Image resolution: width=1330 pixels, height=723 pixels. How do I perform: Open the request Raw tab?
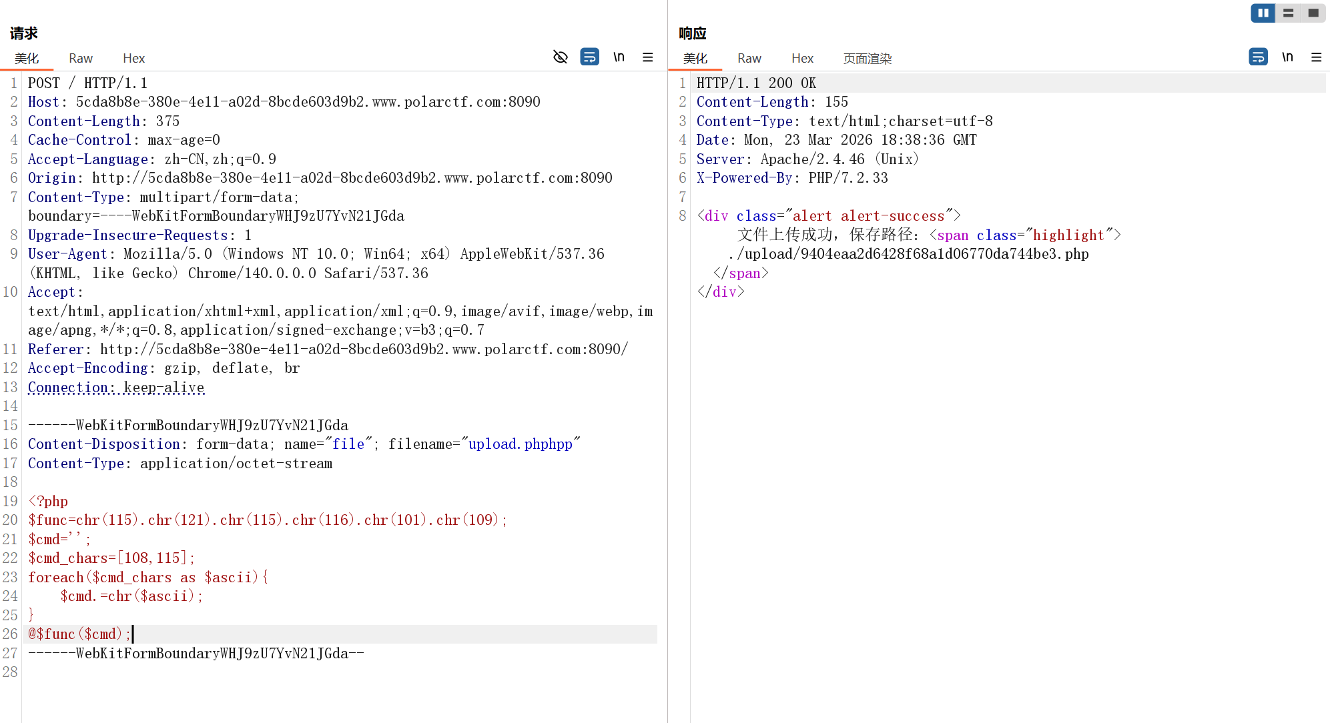pos(81,59)
